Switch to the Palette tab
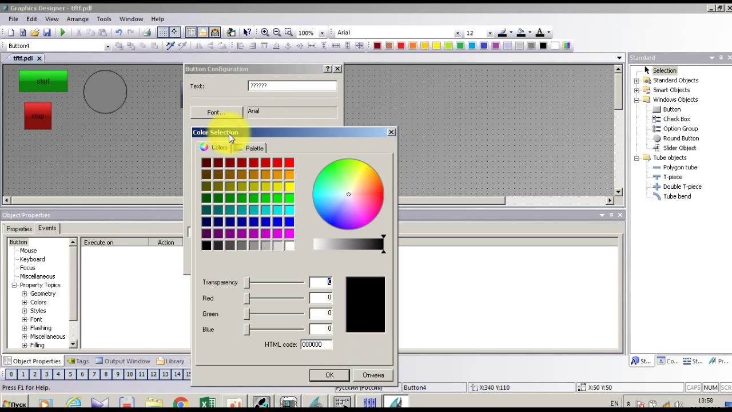Screen dimensions: 732x412 (249, 148)
